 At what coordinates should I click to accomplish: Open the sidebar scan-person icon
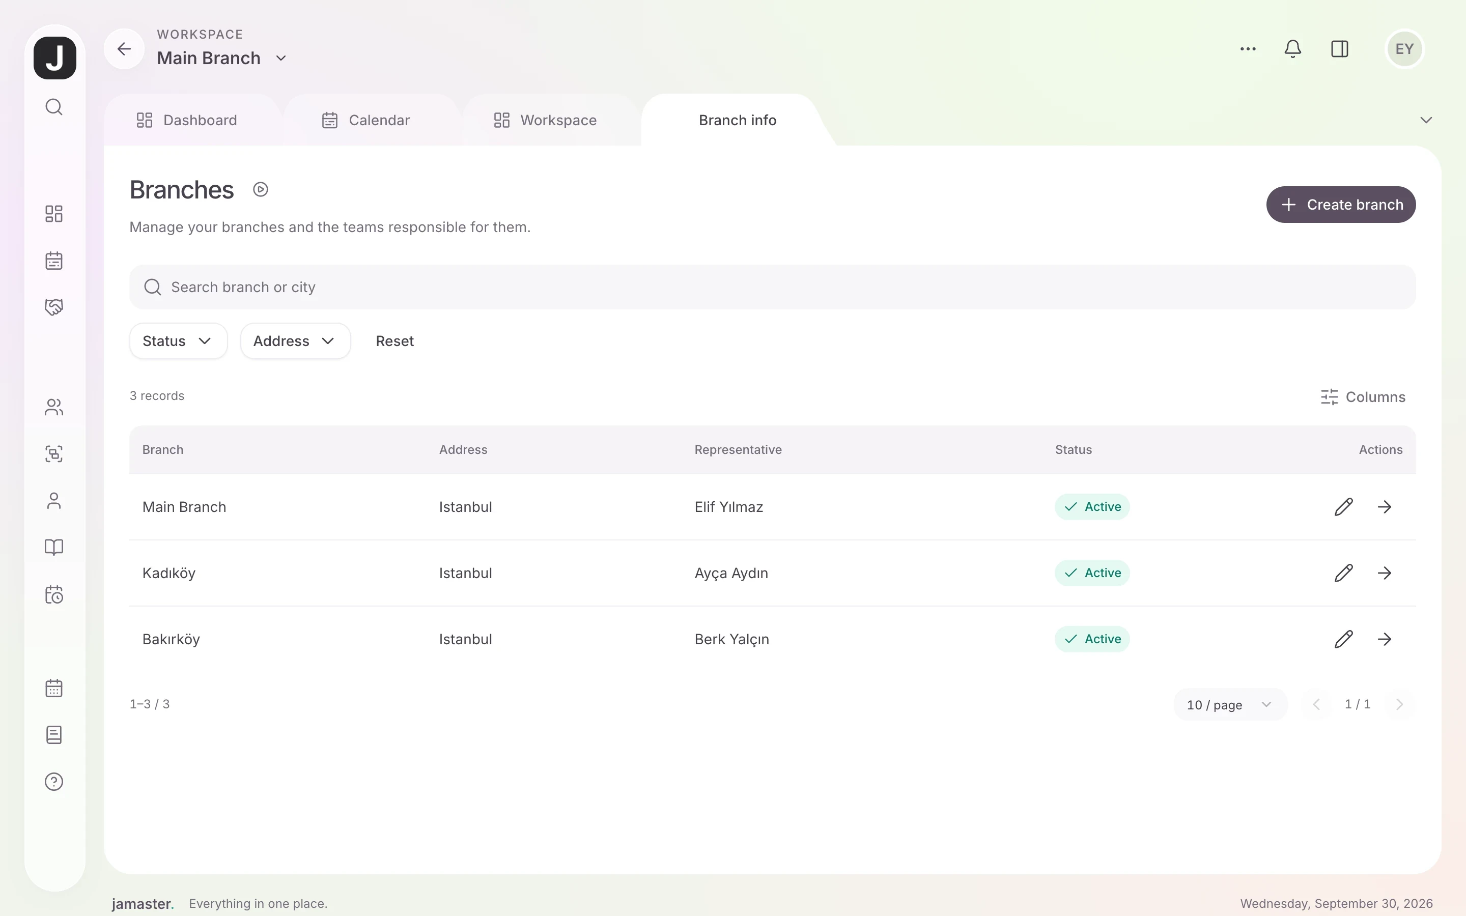(x=54, y=454)
